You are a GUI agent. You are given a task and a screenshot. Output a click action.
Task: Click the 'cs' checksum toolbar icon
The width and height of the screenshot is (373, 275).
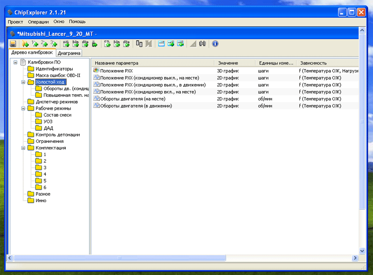[107, 44]
